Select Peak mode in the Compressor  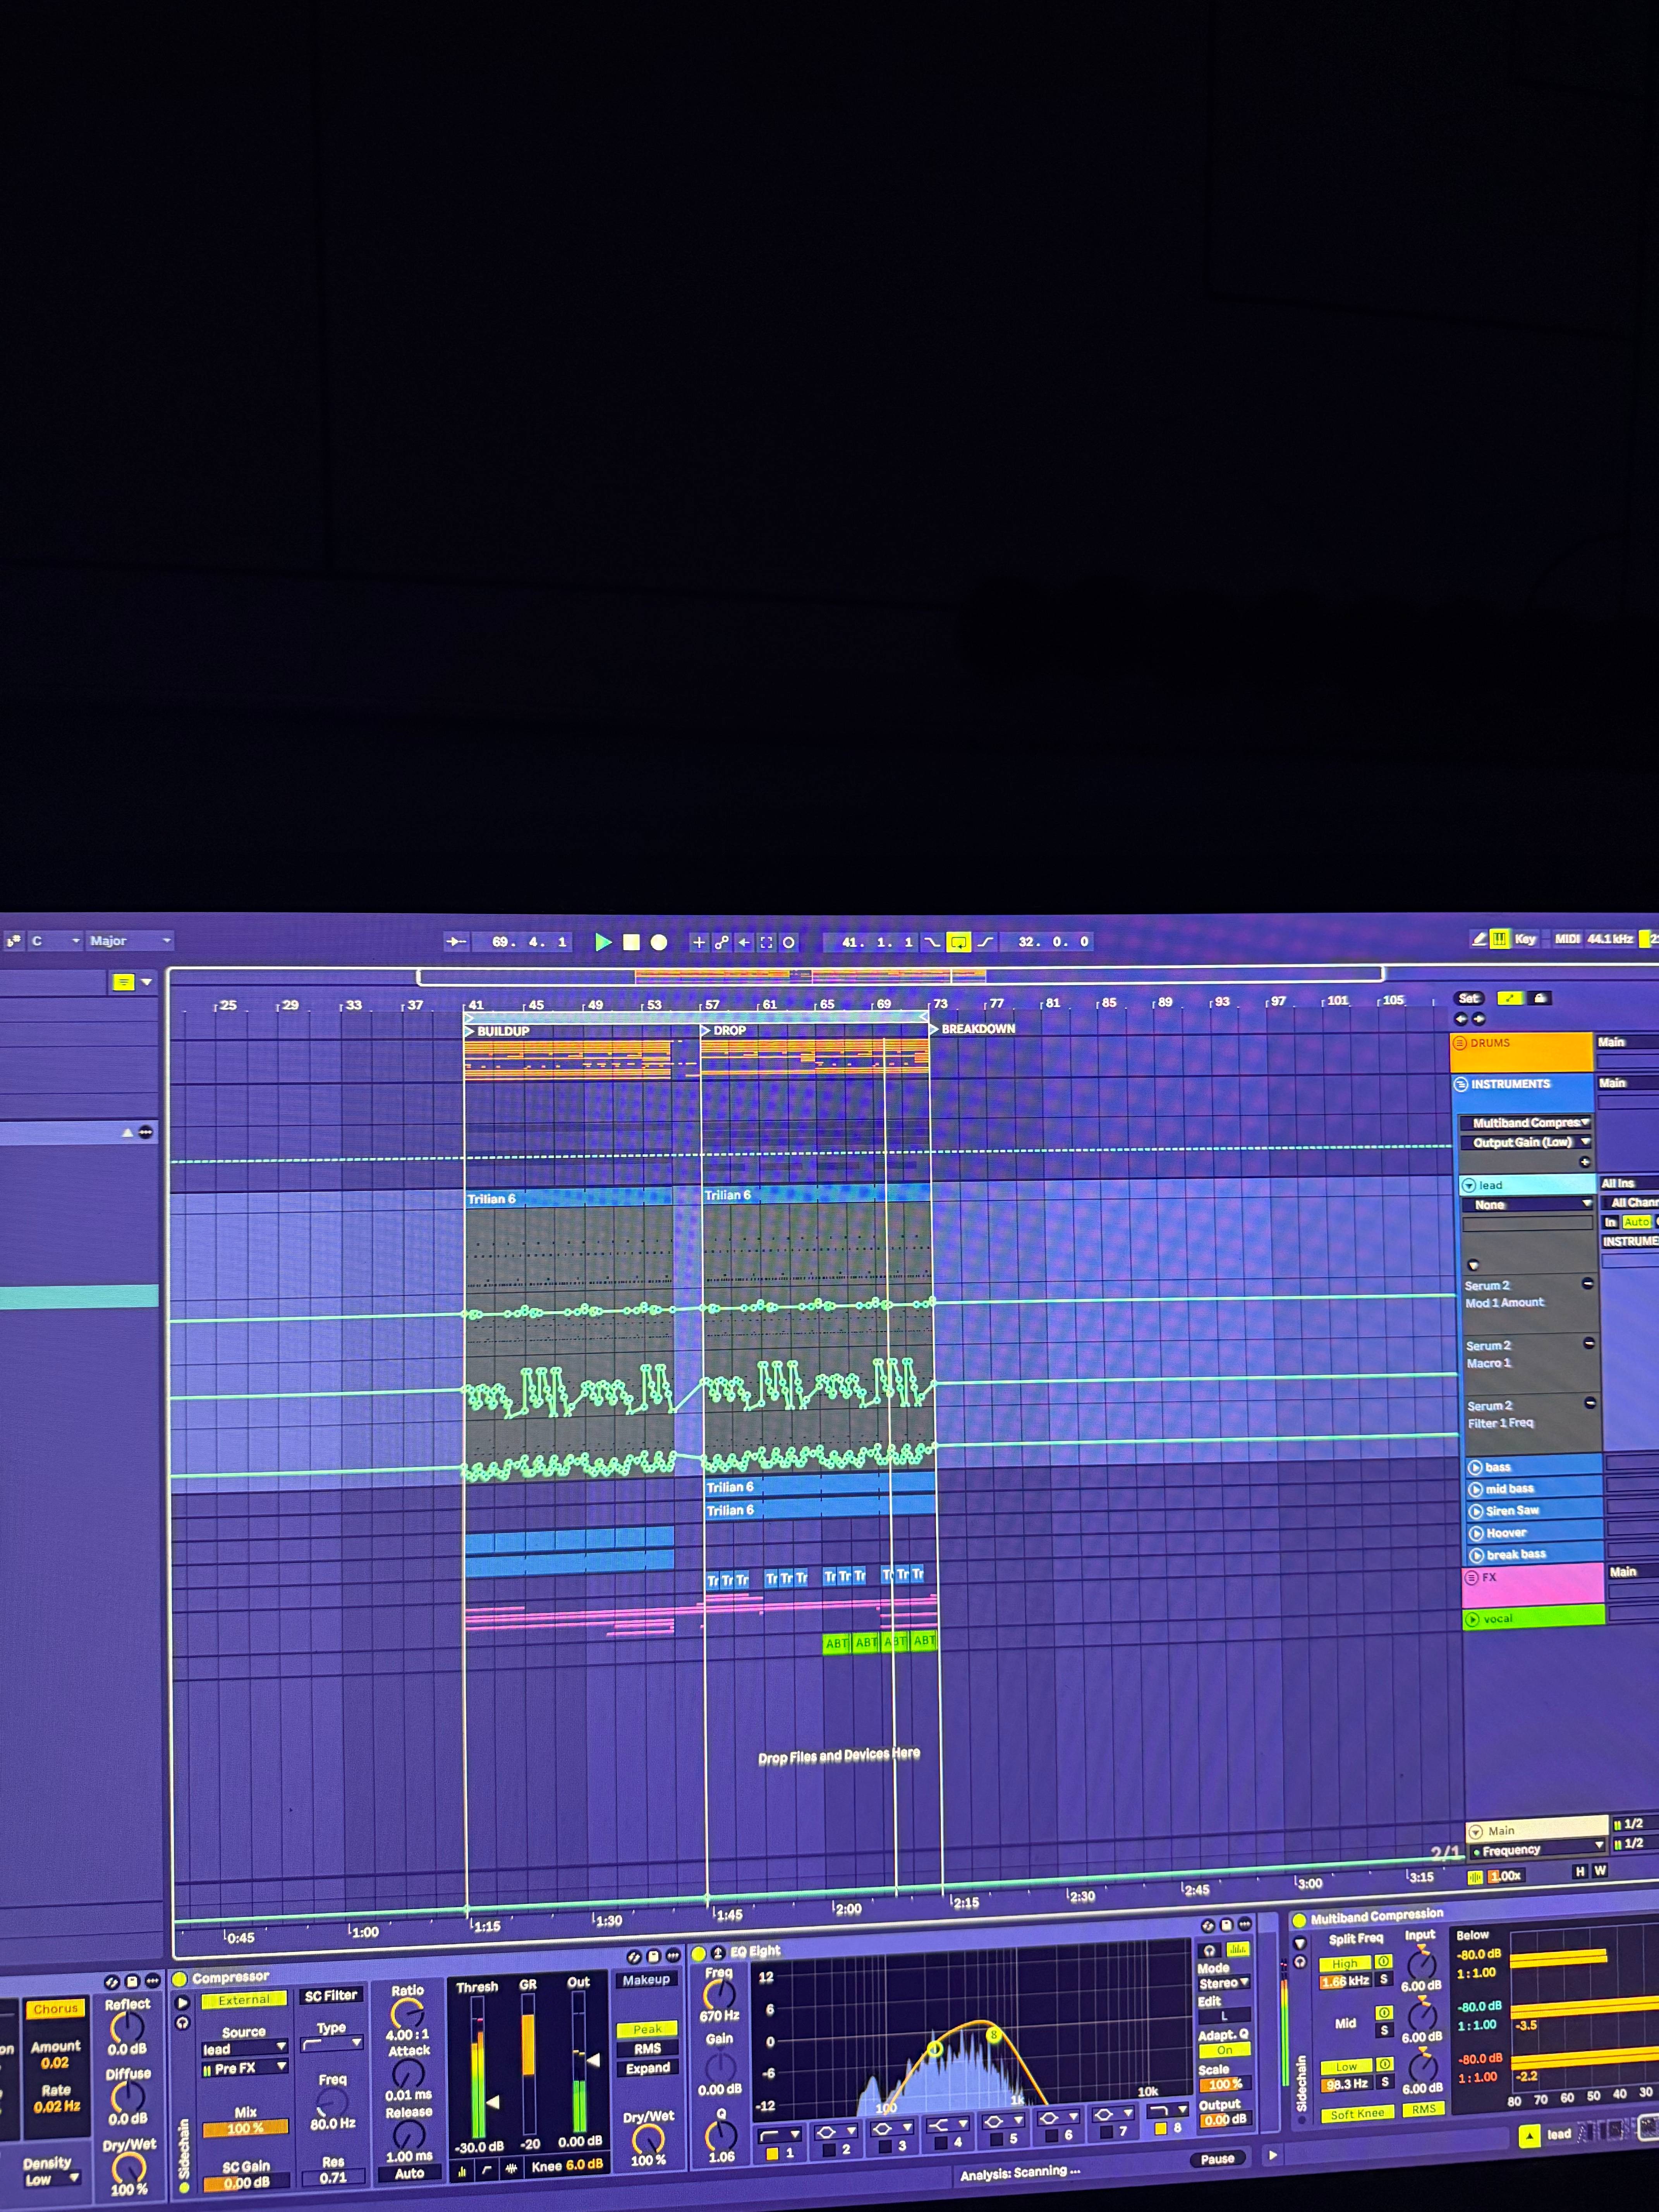click(647, 2029)
